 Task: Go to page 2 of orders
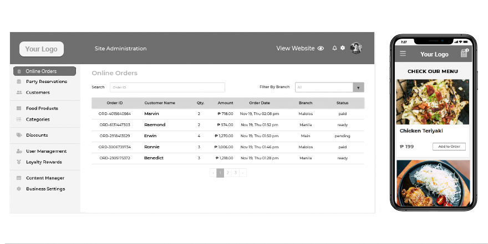click(228, 173)
